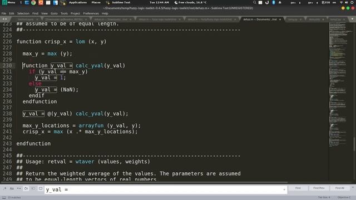Toggle whole word matching in find bar

[19, 188]
